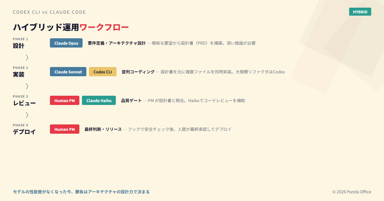Select the Codex CLI badge in Phase 2
Viewport: 384px width, 201px height.
pyautogui.click(x=102, y=71)
